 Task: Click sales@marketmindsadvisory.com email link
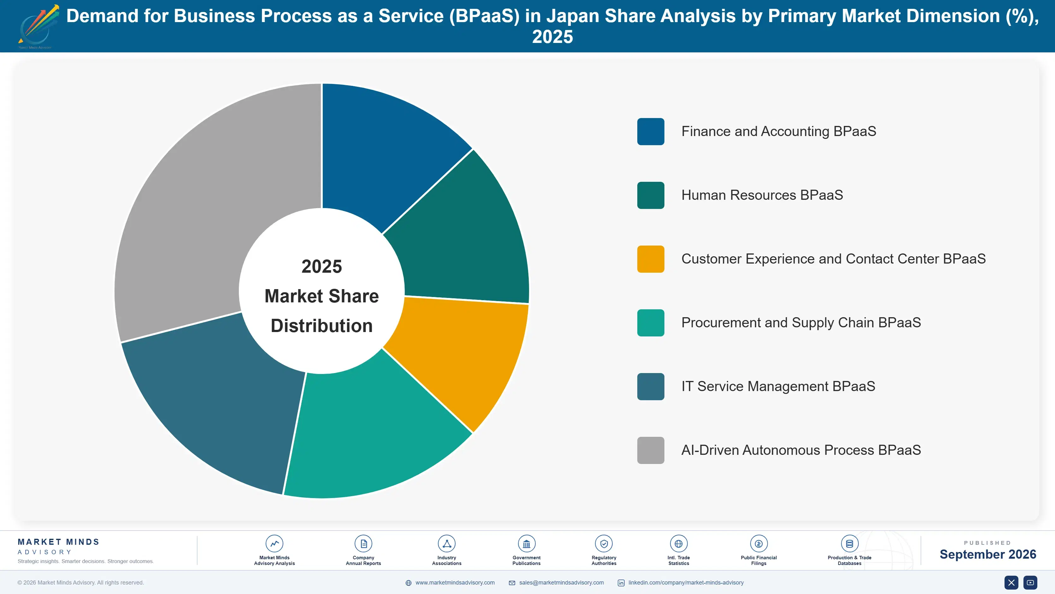click(562, 583)
